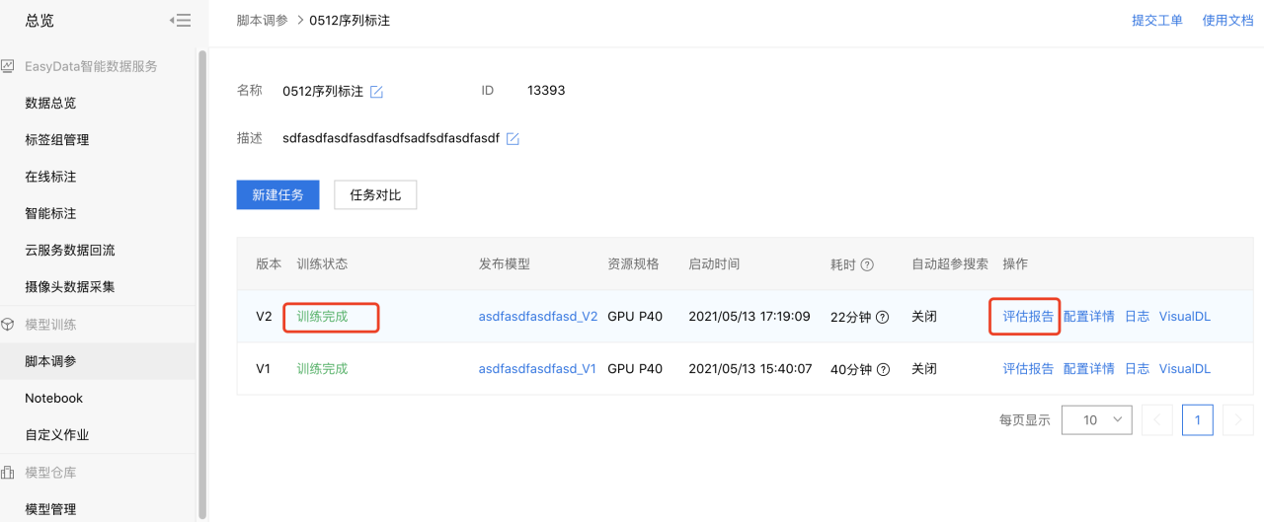Click 提交工单 link at top right

click(1157, 20)
